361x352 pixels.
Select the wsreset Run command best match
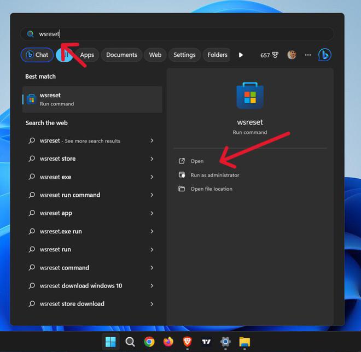92,99
